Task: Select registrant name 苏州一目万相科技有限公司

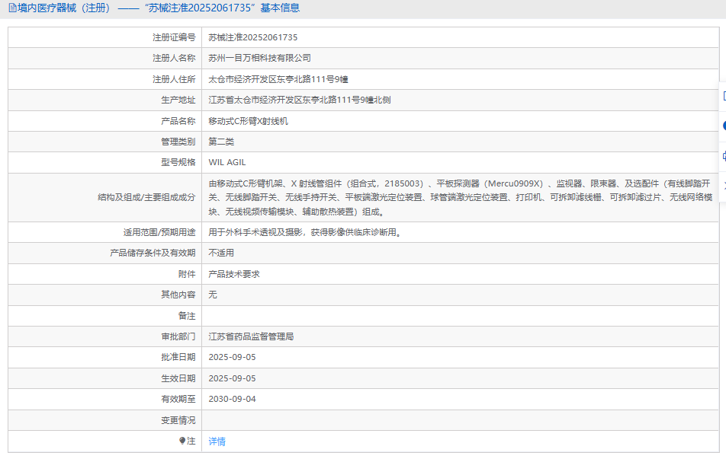Action: click(x=259, y=58)
